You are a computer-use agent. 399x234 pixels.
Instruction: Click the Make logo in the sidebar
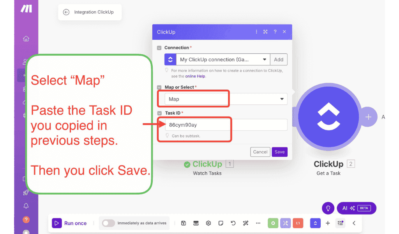point(26,9)
